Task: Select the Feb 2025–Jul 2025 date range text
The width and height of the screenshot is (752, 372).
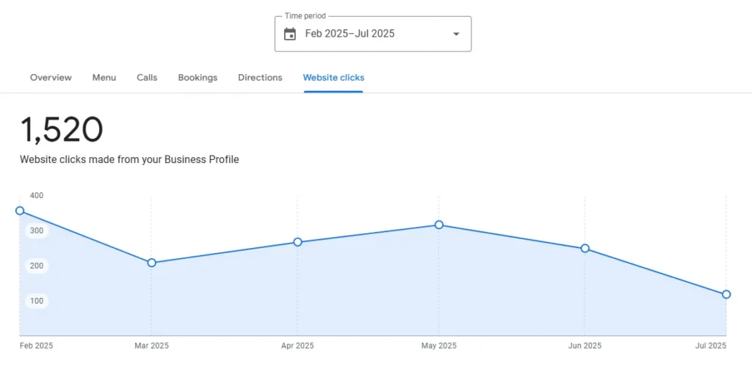Action: 350,34
